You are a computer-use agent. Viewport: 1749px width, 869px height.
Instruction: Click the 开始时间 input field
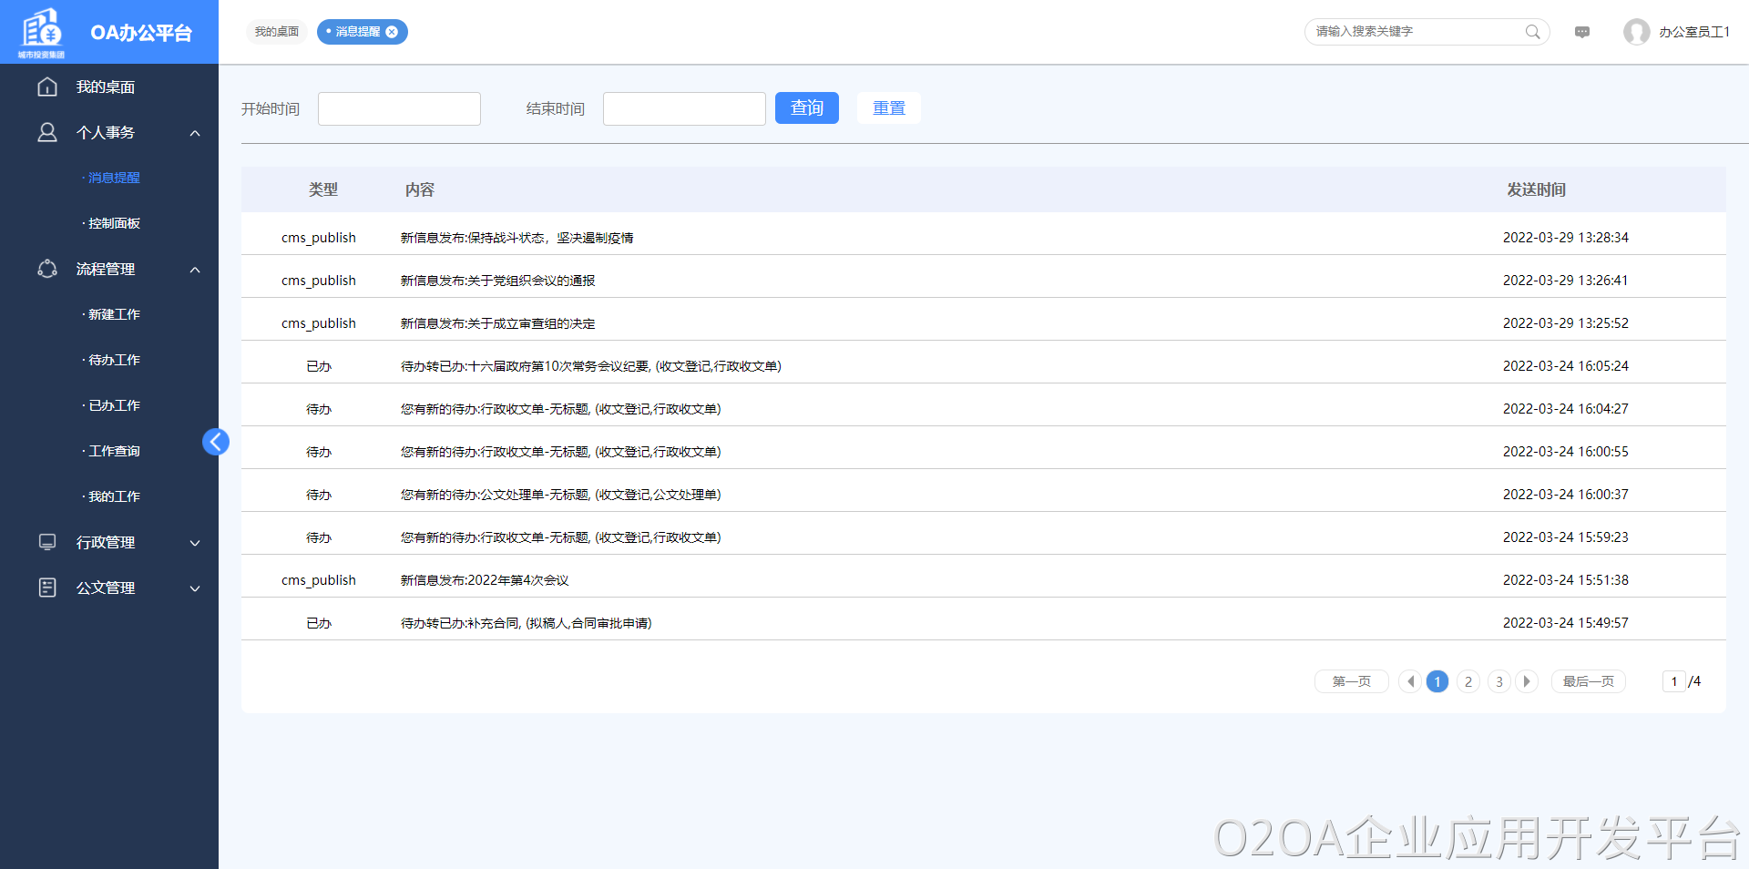tap(399, 108)
